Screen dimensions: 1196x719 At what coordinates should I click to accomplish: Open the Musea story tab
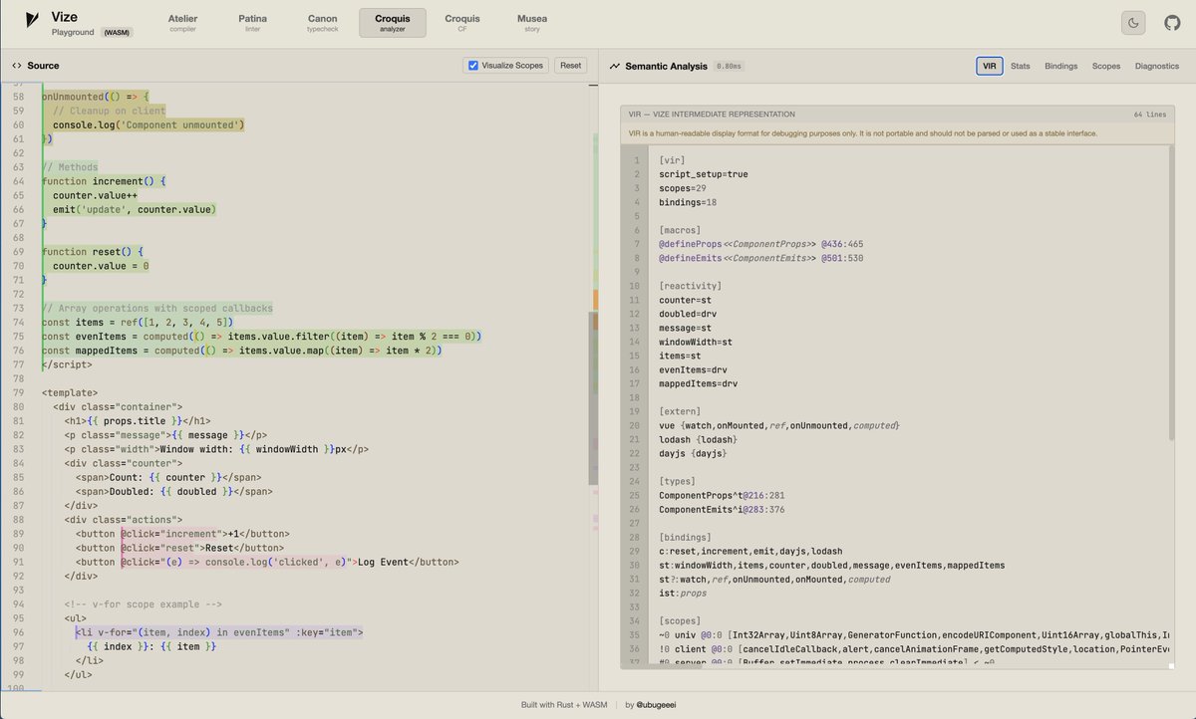point(532,23)
